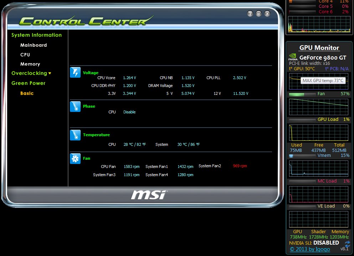
Task: Click the NVIDIA SLI: DISABLED status
Action: [314, 243]
